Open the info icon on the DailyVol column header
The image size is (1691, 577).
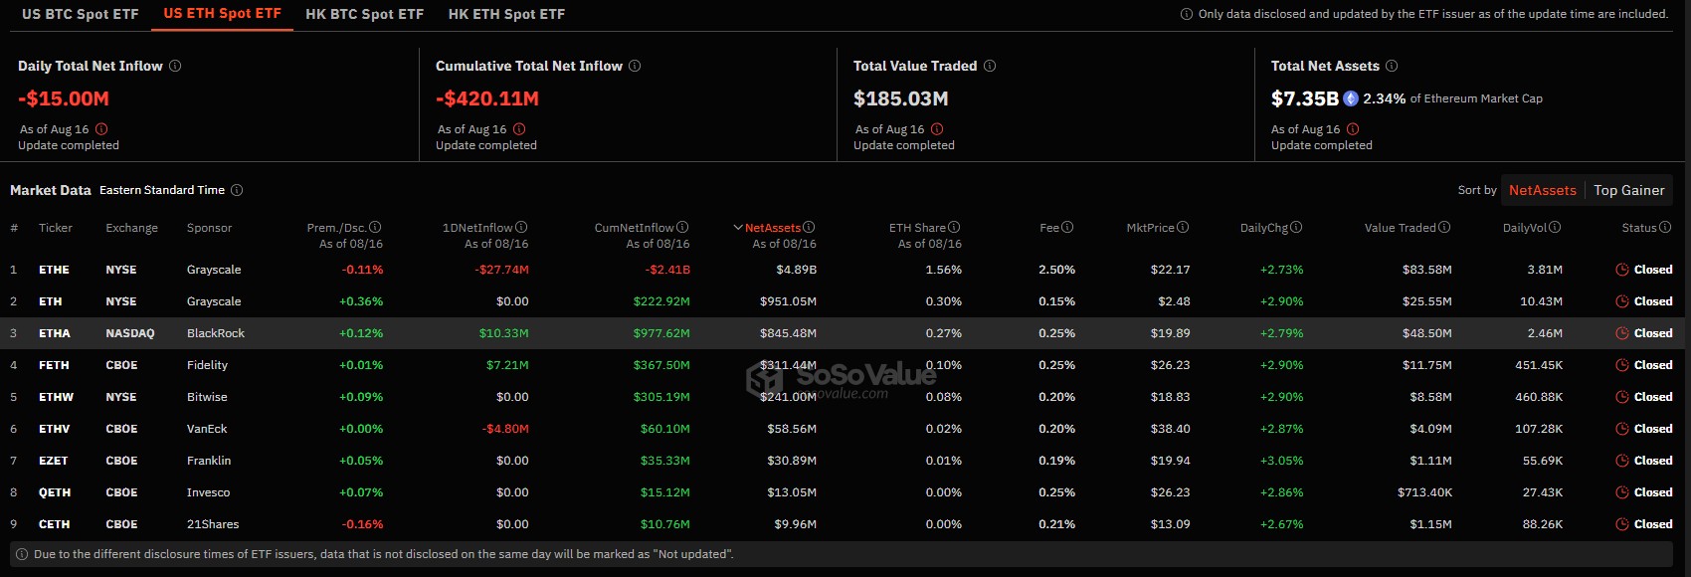coord(1555,227)
